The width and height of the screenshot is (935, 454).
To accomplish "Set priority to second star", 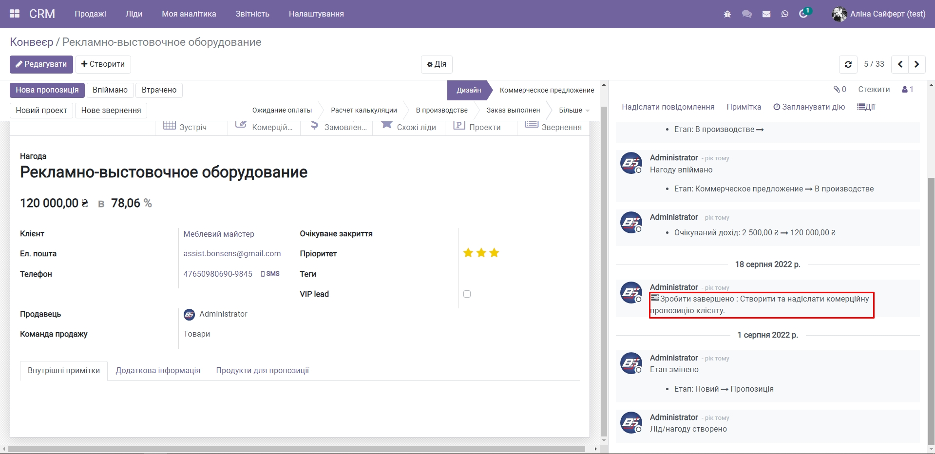I will point(481,253).
